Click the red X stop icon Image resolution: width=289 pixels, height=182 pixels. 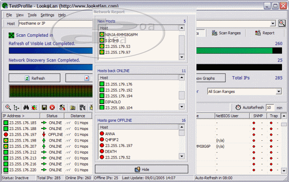52,107
